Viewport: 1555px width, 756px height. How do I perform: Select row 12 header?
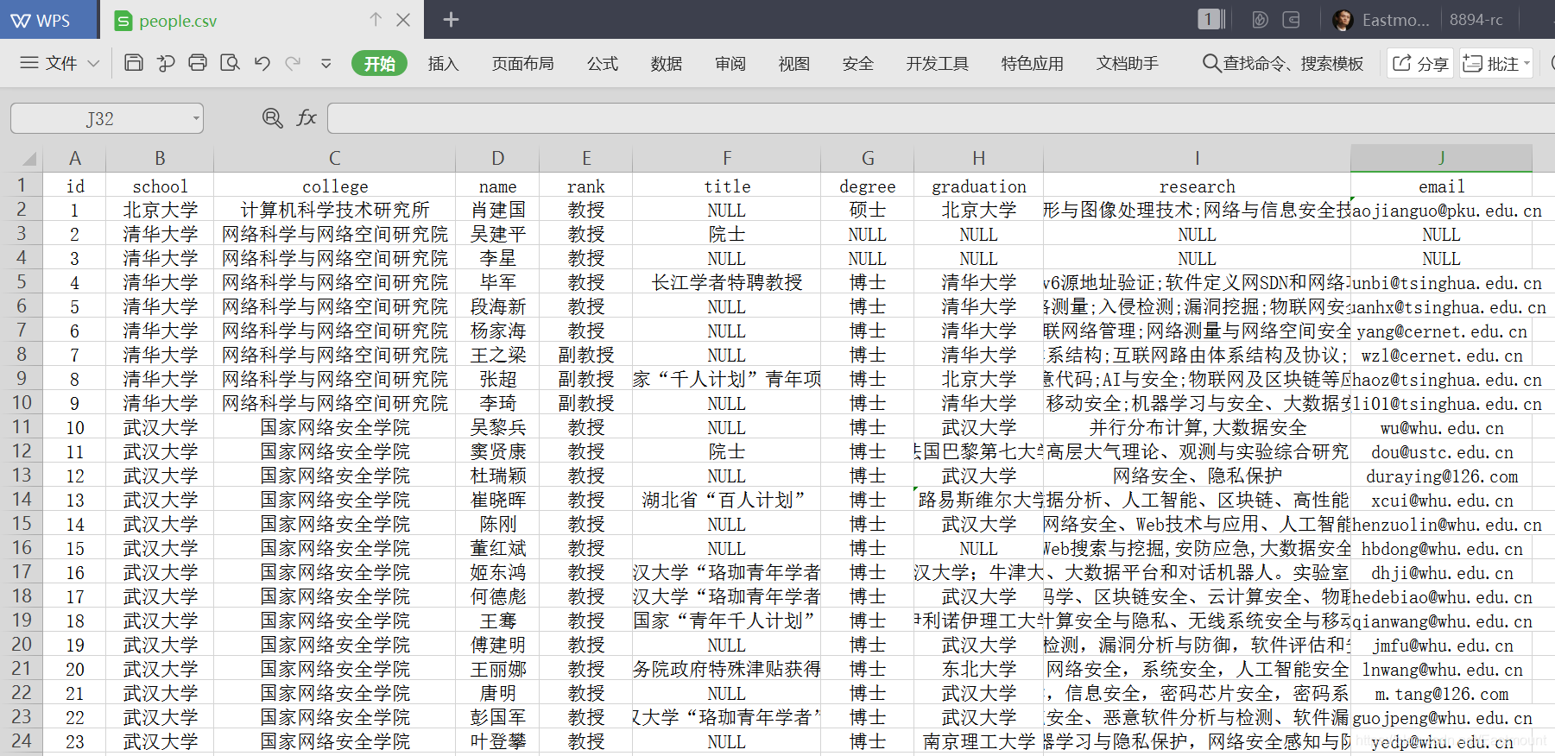tap(22, 451)
